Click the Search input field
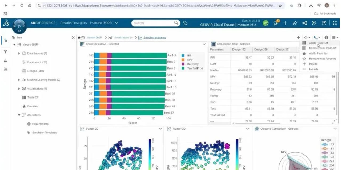Image resolution: width=341 pixels, height=170 pixels. pos(152,23)
